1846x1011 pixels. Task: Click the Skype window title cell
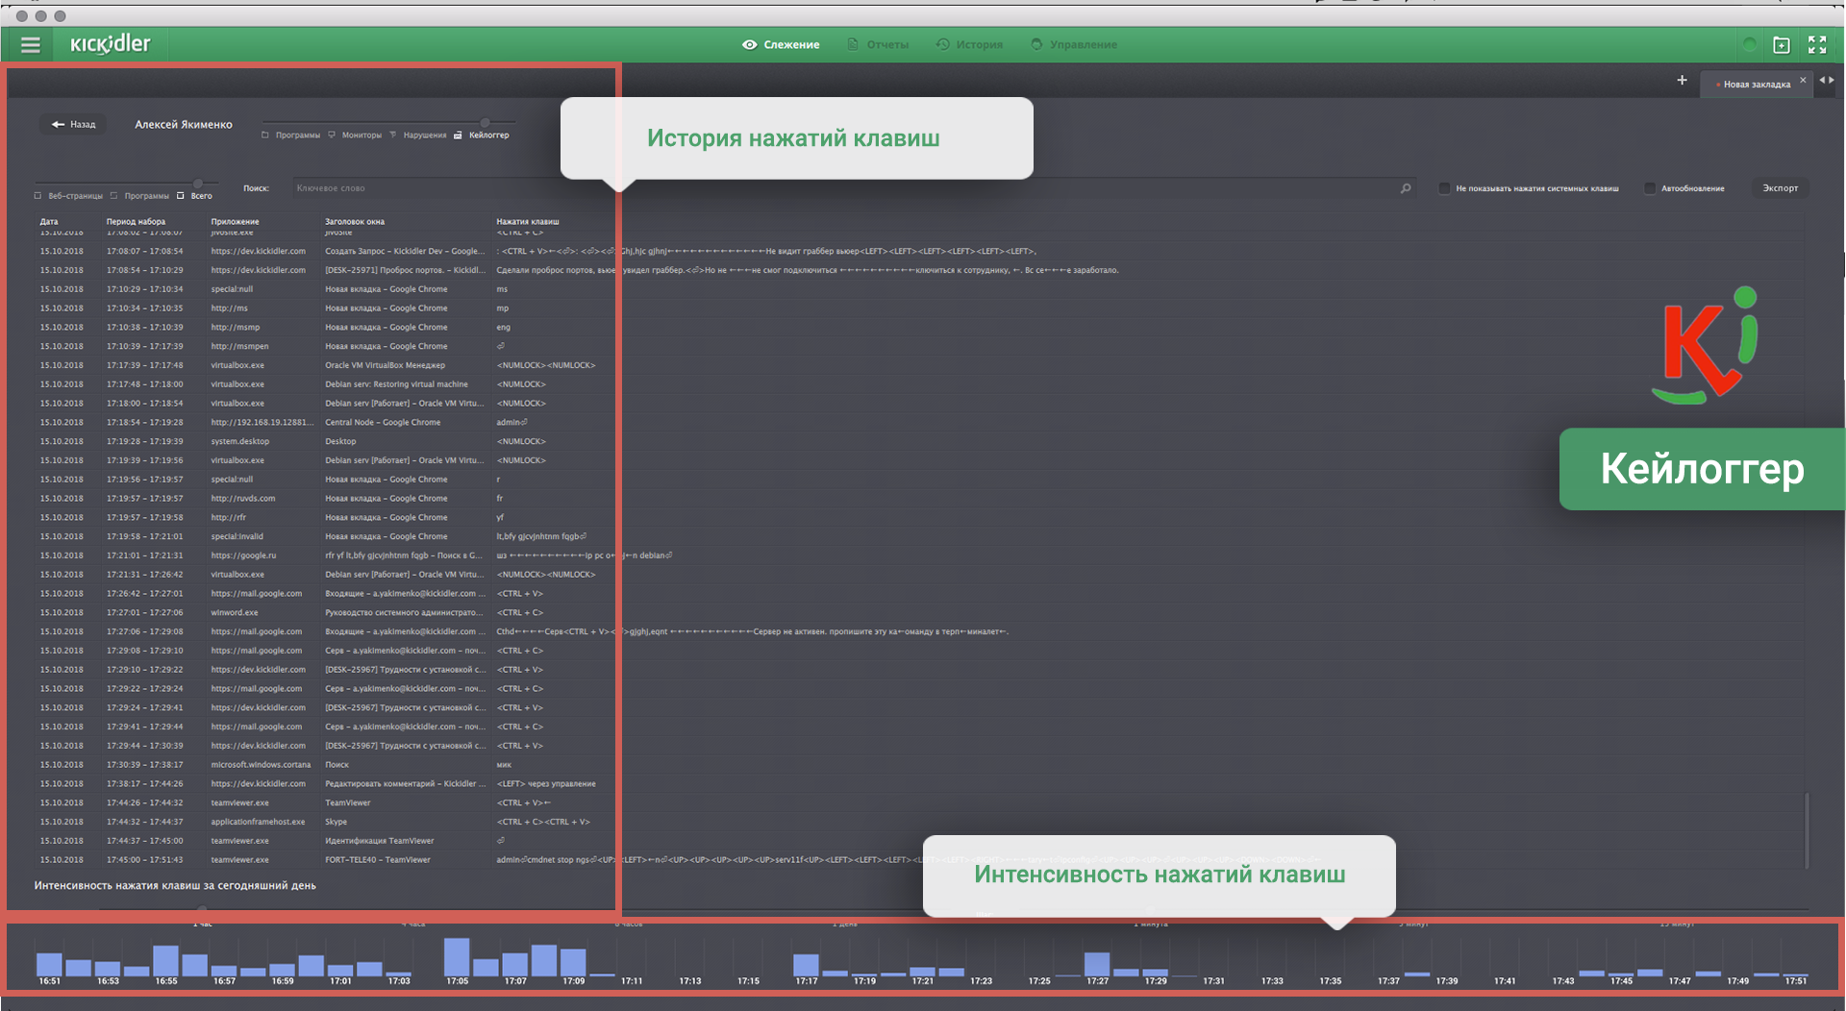pos(336,823)
